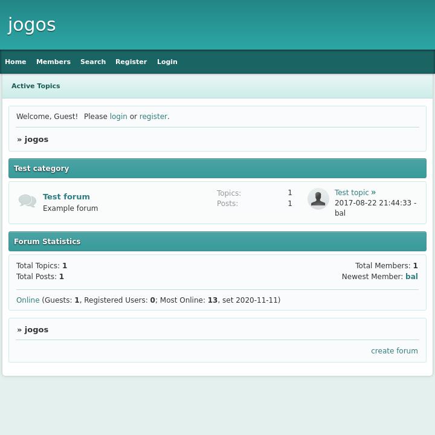The width and height of the screenshot is (435, 435).
Task: Click the Test forum speech bubble icon
Action: click(27, 201)
